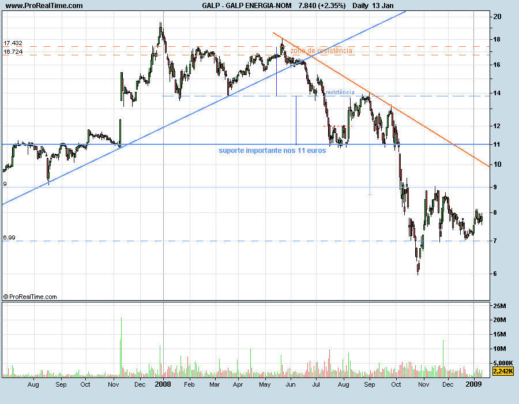This screenshot has height=404, width=519.
Task: Select the Feb label on the time axis
Action: tap(189, 384)
